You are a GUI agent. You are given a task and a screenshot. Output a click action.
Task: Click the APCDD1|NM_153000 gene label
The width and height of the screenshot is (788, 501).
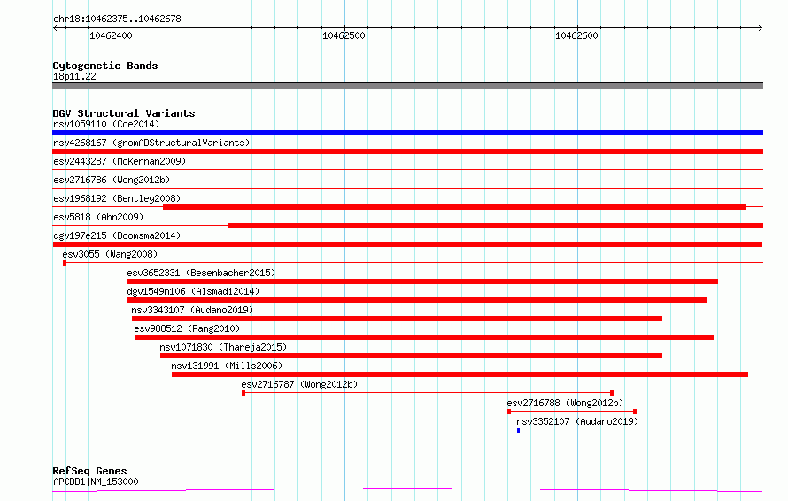[x=96, y=482]
